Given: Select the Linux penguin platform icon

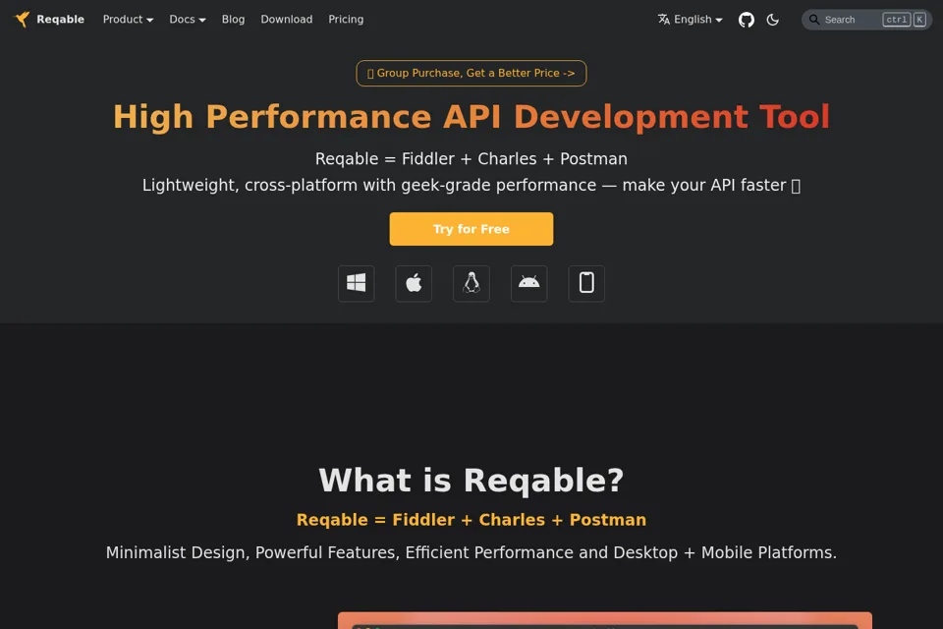Looking at the screenshot, I should (471, 283).
